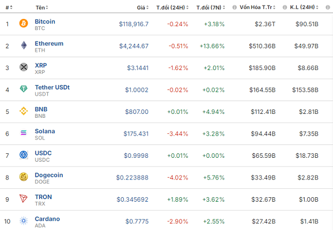Click the Bitcoin coin logo icon
333x230 pixels.
pyautogui.click(x=23, y=23)
